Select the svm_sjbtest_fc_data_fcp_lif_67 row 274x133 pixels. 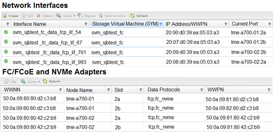click(x=137, y=42)
